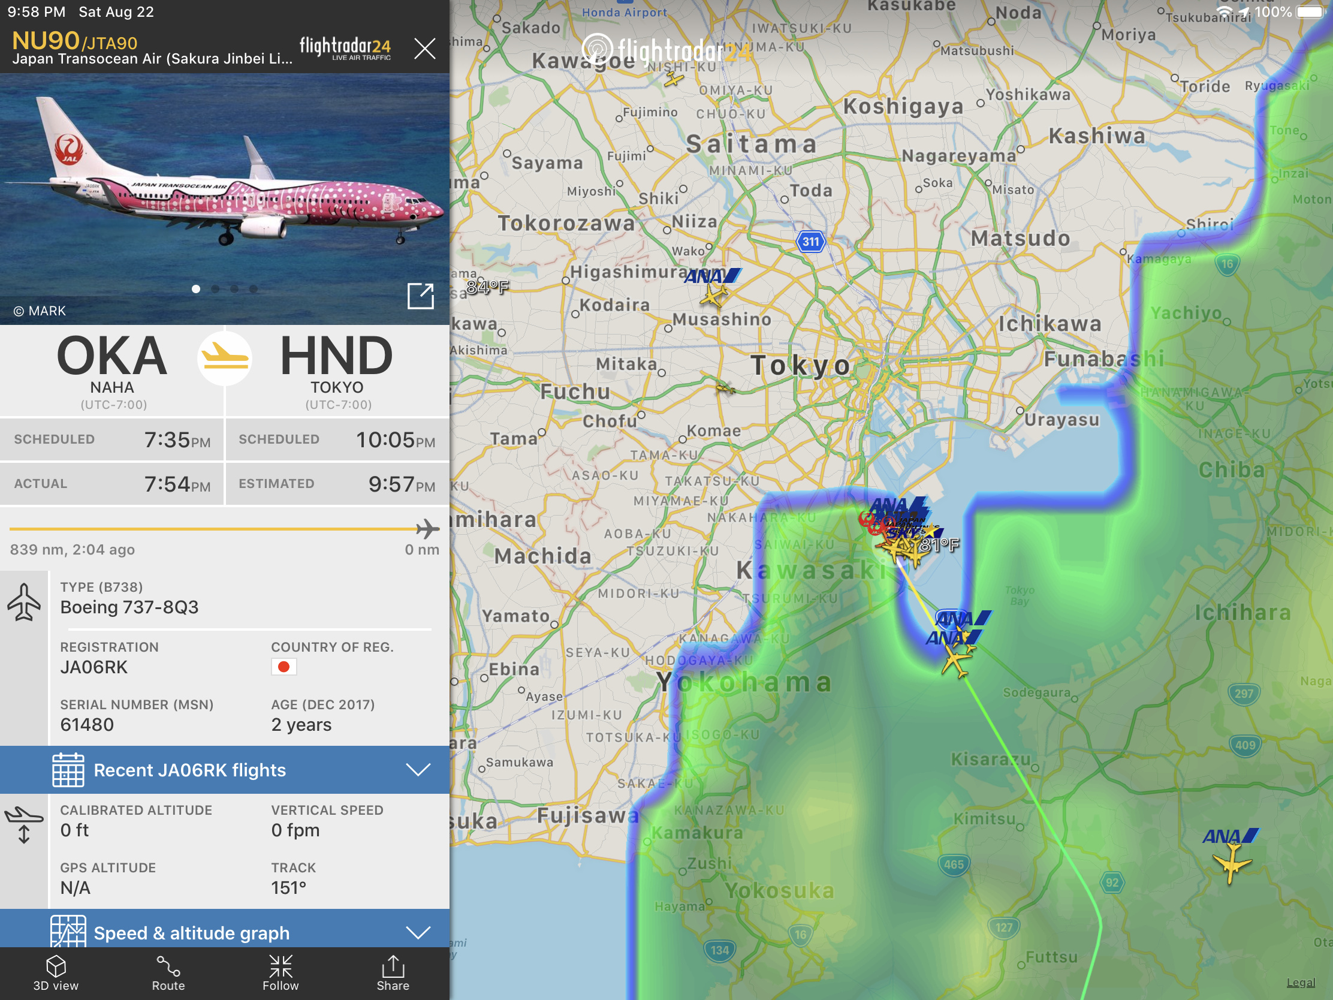
Task: Open aircraft photo in external viewer
Action: coord(420,296)
